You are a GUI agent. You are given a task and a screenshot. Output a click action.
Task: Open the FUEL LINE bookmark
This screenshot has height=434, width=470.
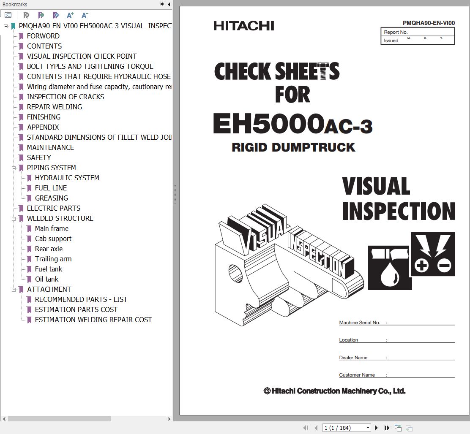pyautogui.click(x=51, y=188)
